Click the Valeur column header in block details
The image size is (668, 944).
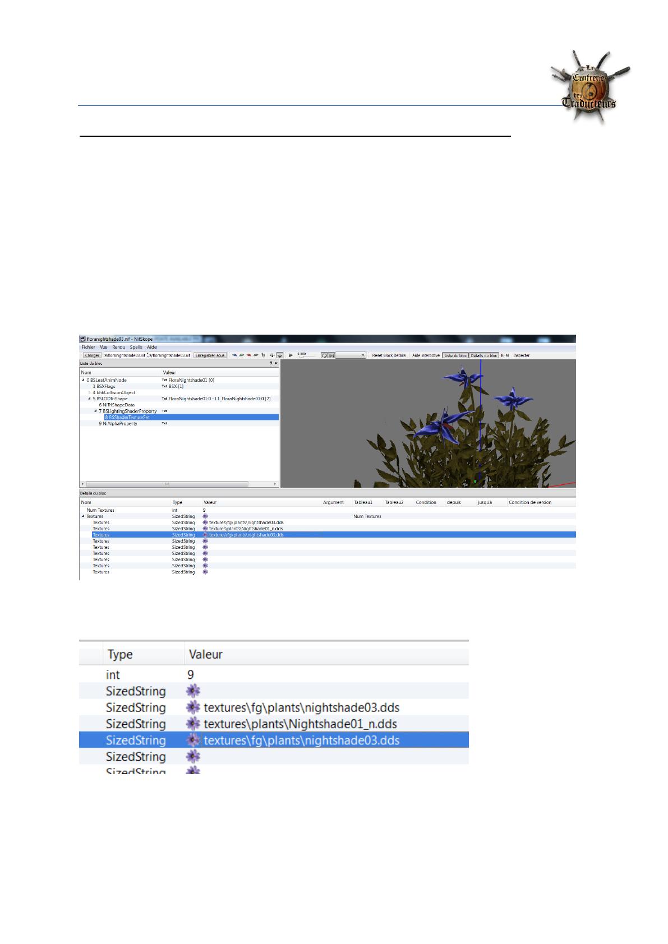[210, 502]
